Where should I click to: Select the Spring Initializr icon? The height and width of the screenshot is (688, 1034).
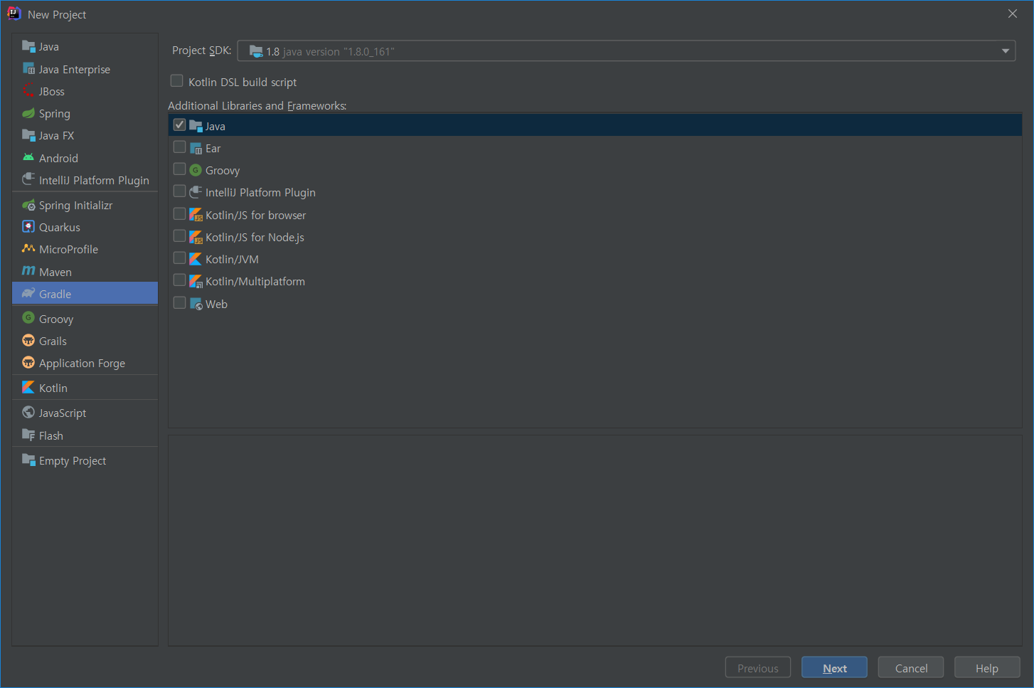(x=28, y=205)
